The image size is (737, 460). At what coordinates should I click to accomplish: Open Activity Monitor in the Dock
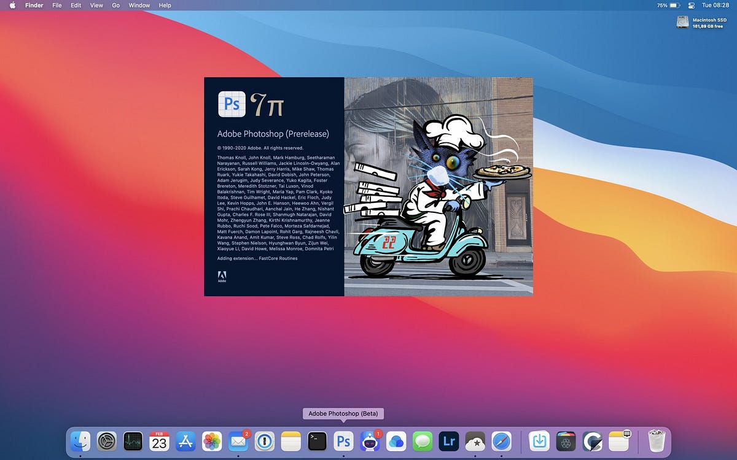click(133, 441)
